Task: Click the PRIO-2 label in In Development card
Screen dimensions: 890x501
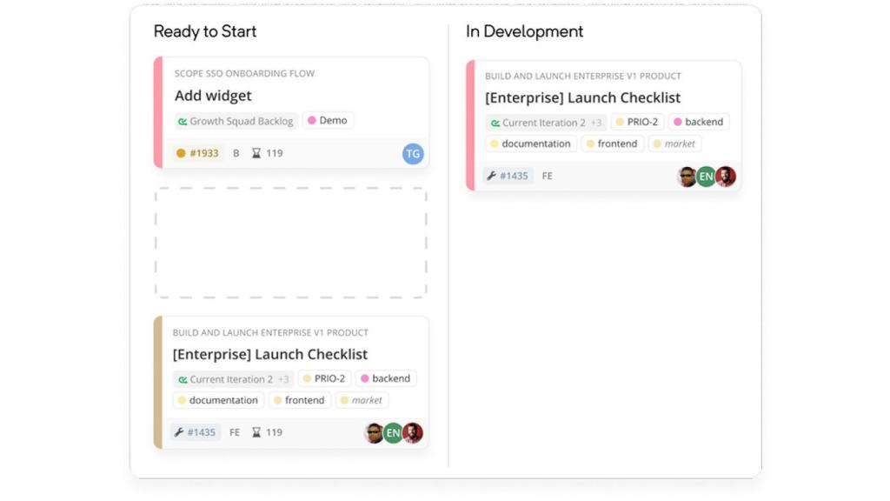Action: [x=636, y=122]
